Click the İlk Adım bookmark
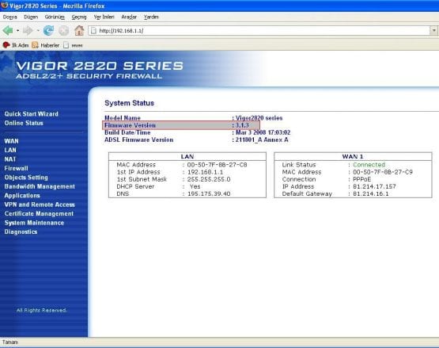 16,45
